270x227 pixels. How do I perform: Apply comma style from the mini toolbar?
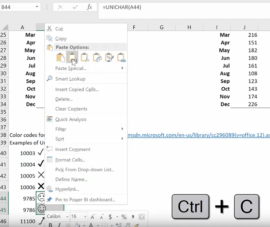[x=133, y=217]
